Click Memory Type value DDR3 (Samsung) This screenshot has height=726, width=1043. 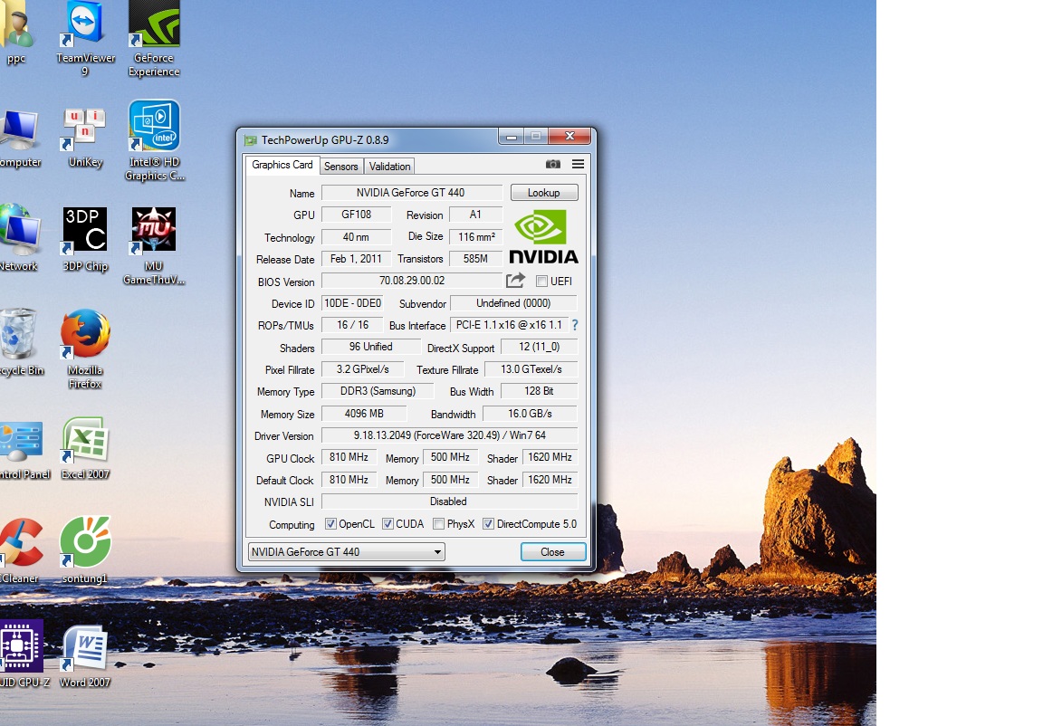point(378,391)
